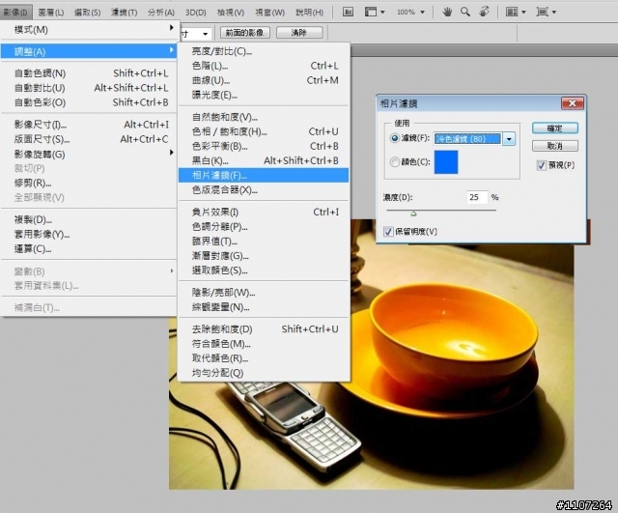Open the 檢視(V) menu

click(231, 13)
